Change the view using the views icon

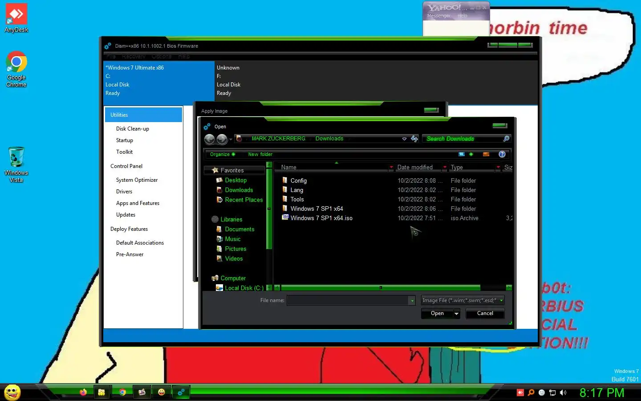[x=462, y=154]
